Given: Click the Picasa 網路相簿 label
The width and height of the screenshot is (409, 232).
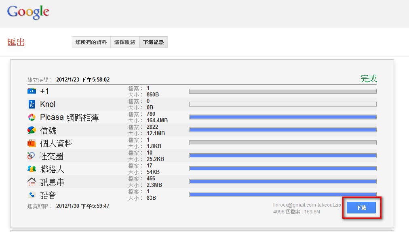Looking at the screenshot, I should coord(70,117).
